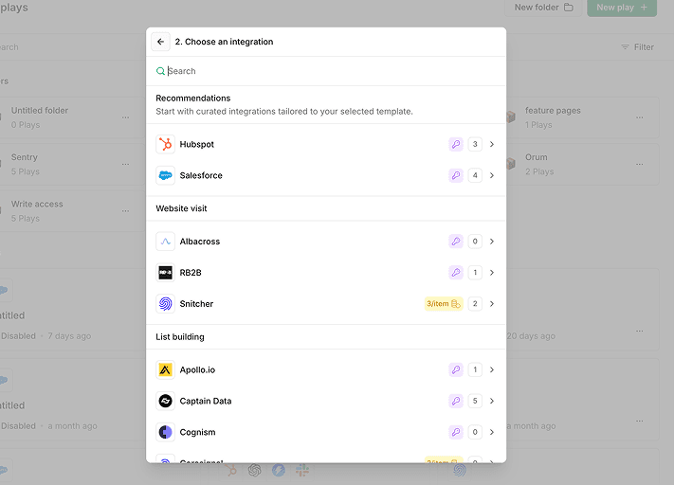Viewport: 674px width, 485px height.
Task: Click the New folder button in background
Action: pyautogui.click(x=544, y=8)
